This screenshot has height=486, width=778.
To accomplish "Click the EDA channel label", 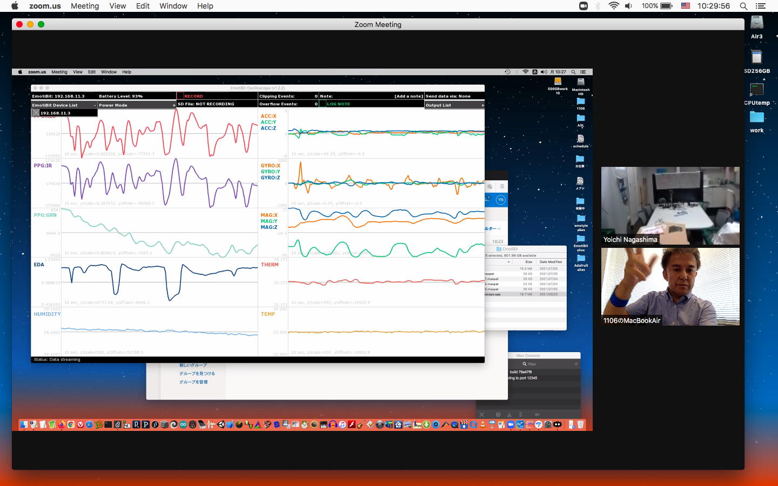I will (39, 265).
